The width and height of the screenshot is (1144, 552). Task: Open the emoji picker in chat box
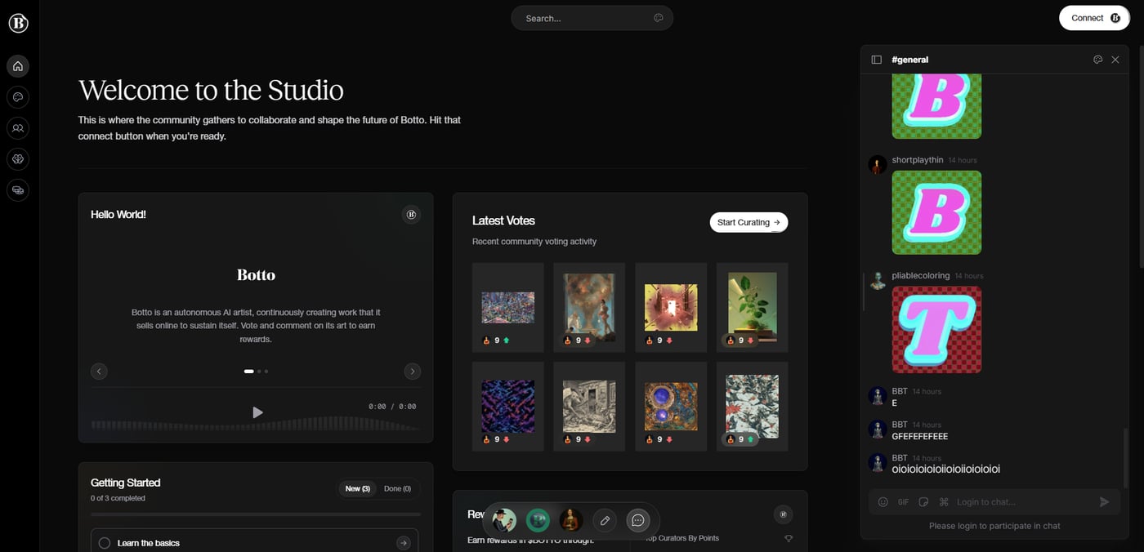[x=883, y=502]
